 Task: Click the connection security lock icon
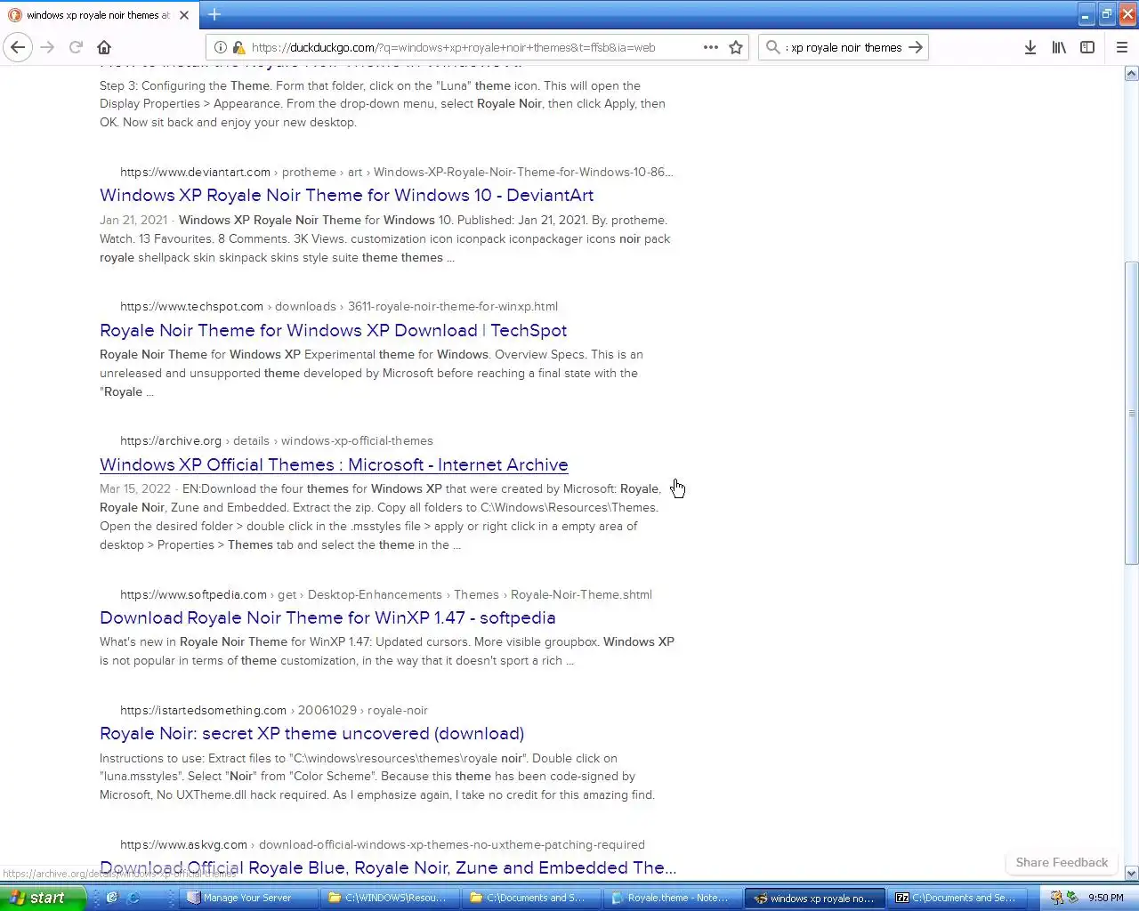tap(238, 47)
